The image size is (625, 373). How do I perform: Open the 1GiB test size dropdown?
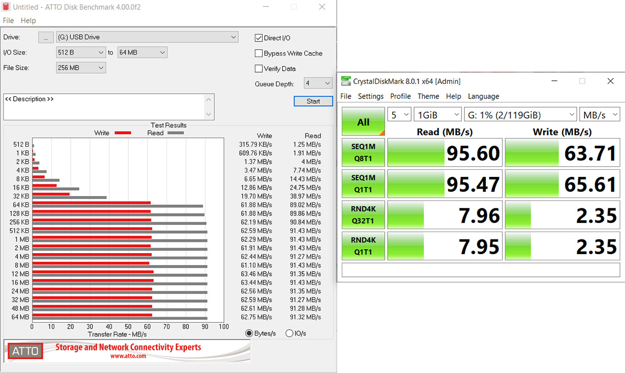tap(438, 115)
